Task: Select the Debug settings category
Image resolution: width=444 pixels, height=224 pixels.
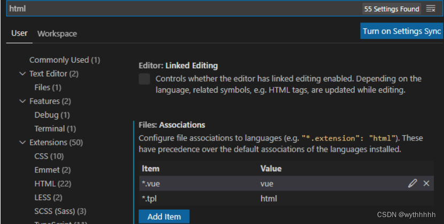Action: [x=52, y=115]
